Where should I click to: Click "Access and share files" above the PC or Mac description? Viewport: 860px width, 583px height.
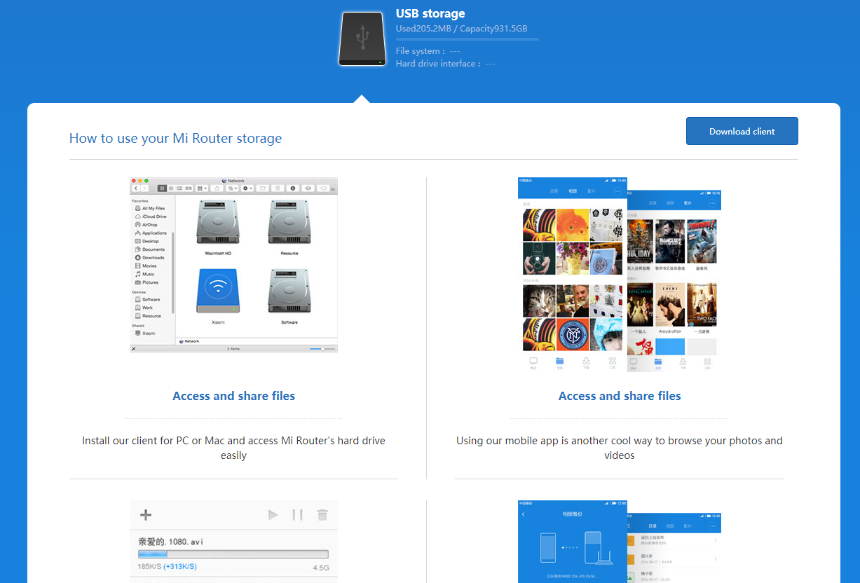[233, 396]
